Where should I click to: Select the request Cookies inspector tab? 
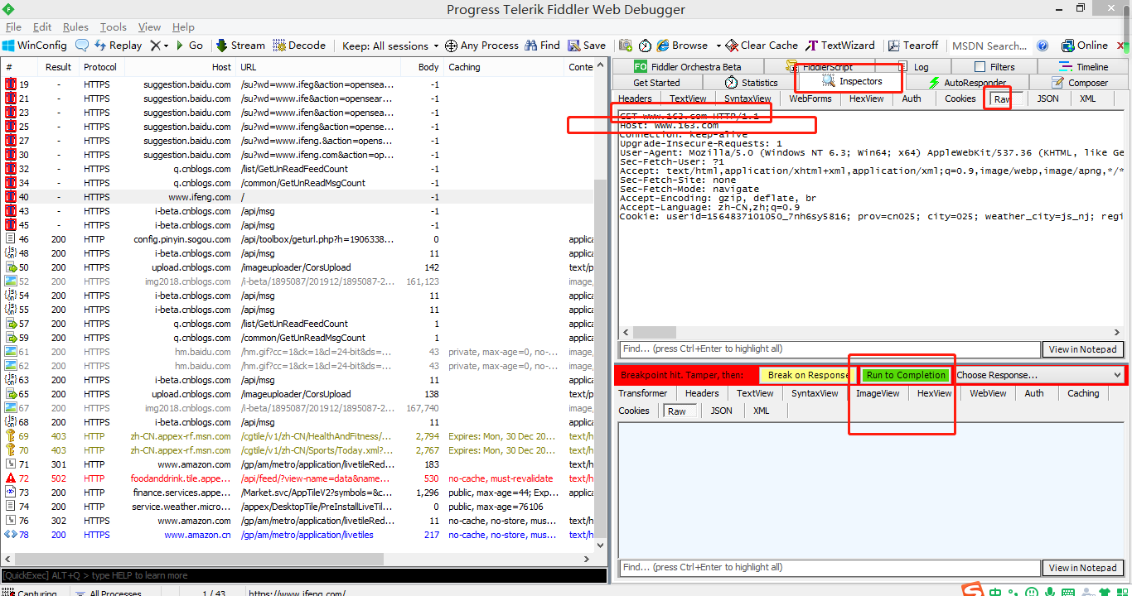960,99
